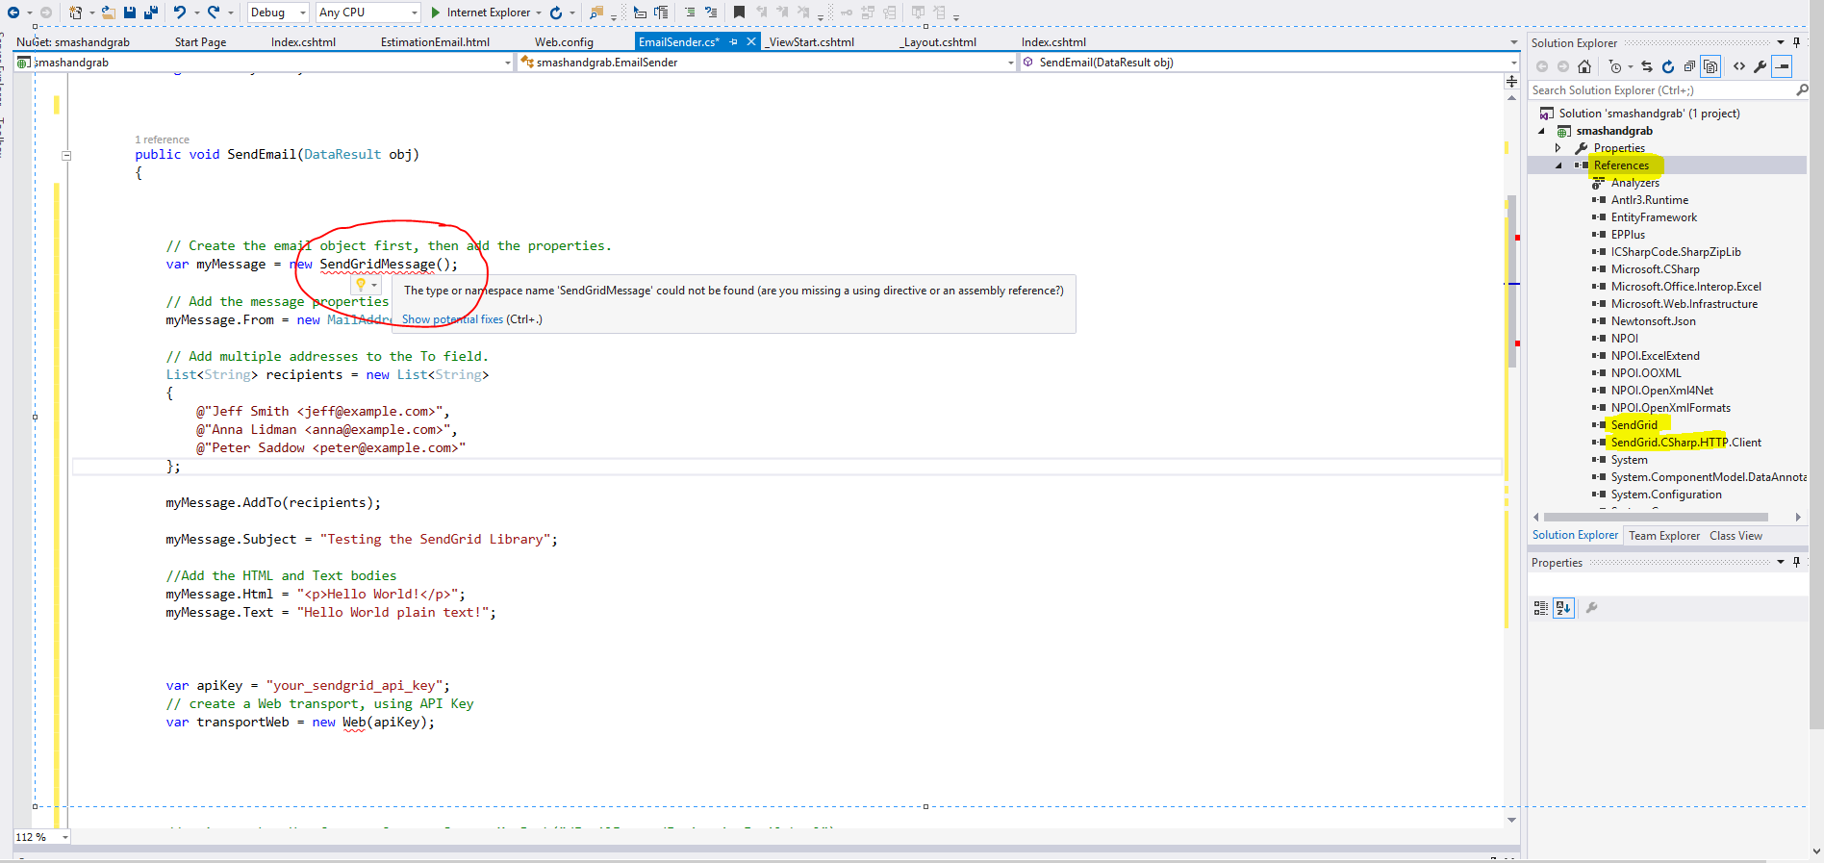
Task: Switch to NuGet: smashandgrab tab
Action: [73, 42]
